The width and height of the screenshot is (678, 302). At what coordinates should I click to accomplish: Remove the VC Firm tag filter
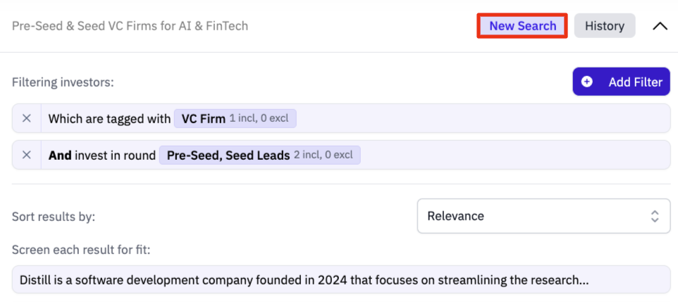point(27,118)
